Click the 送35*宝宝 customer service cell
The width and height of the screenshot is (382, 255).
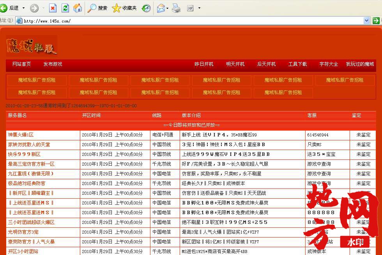click(321, 154)
